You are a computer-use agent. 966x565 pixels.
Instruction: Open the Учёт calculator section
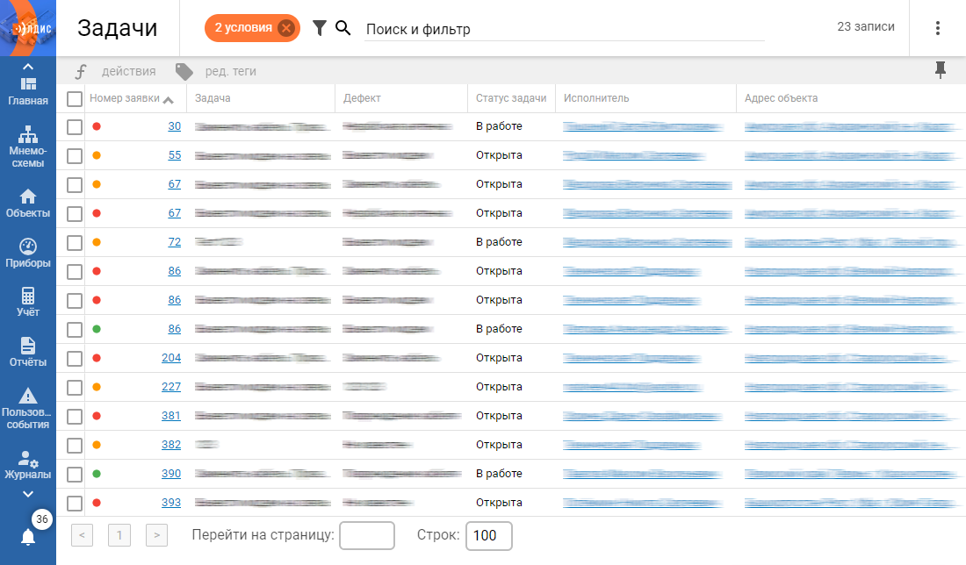pos(28,302)
